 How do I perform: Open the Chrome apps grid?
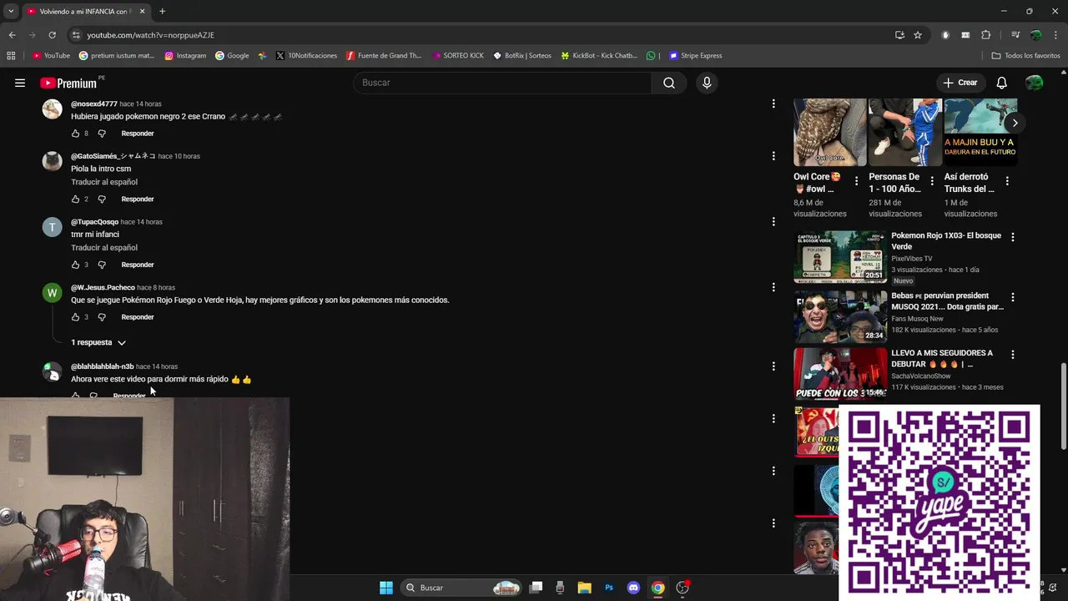click(x=11, y=56)
